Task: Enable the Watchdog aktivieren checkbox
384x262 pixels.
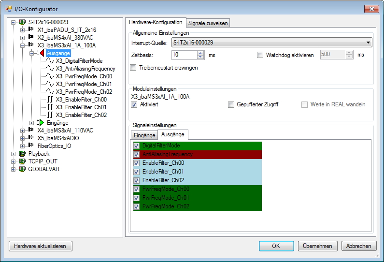Action: tap(260, 55)
